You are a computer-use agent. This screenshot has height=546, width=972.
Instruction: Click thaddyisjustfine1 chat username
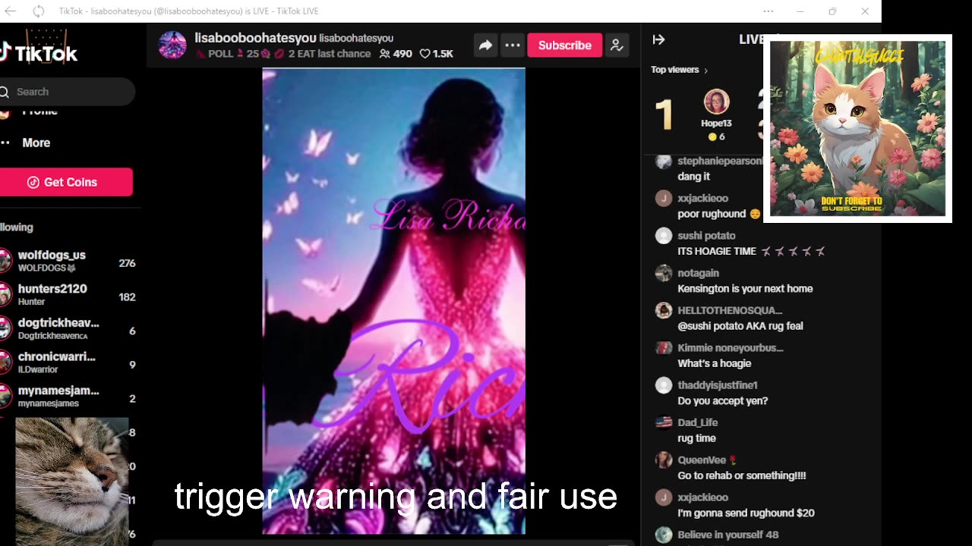718,385
